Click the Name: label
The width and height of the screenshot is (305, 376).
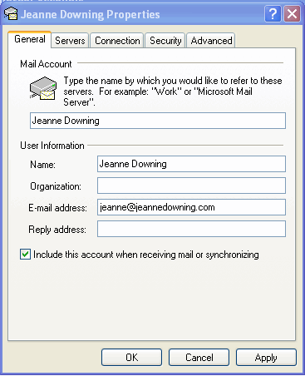[42, 165]
